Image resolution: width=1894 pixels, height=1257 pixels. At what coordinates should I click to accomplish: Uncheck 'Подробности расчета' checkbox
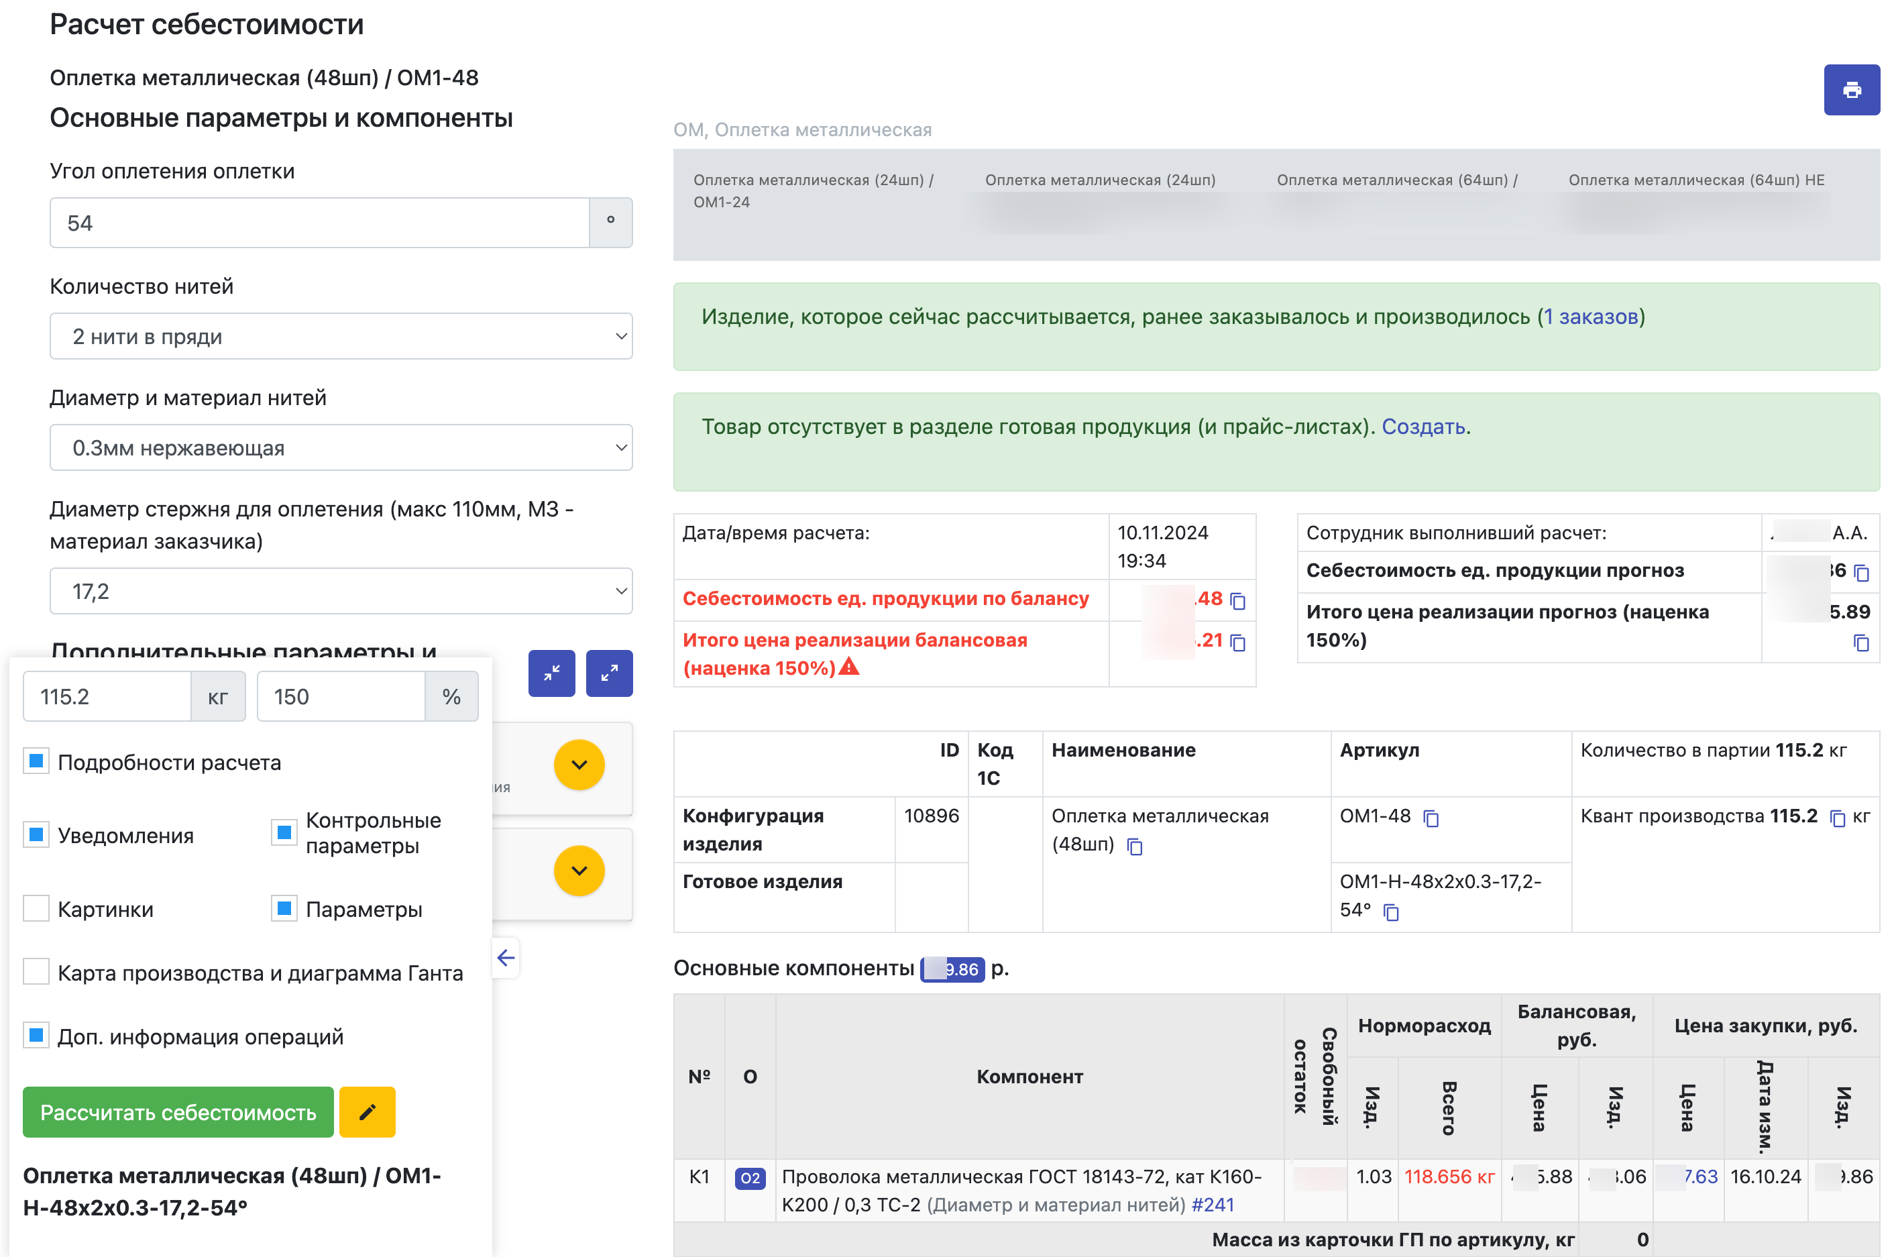[36, 761]
